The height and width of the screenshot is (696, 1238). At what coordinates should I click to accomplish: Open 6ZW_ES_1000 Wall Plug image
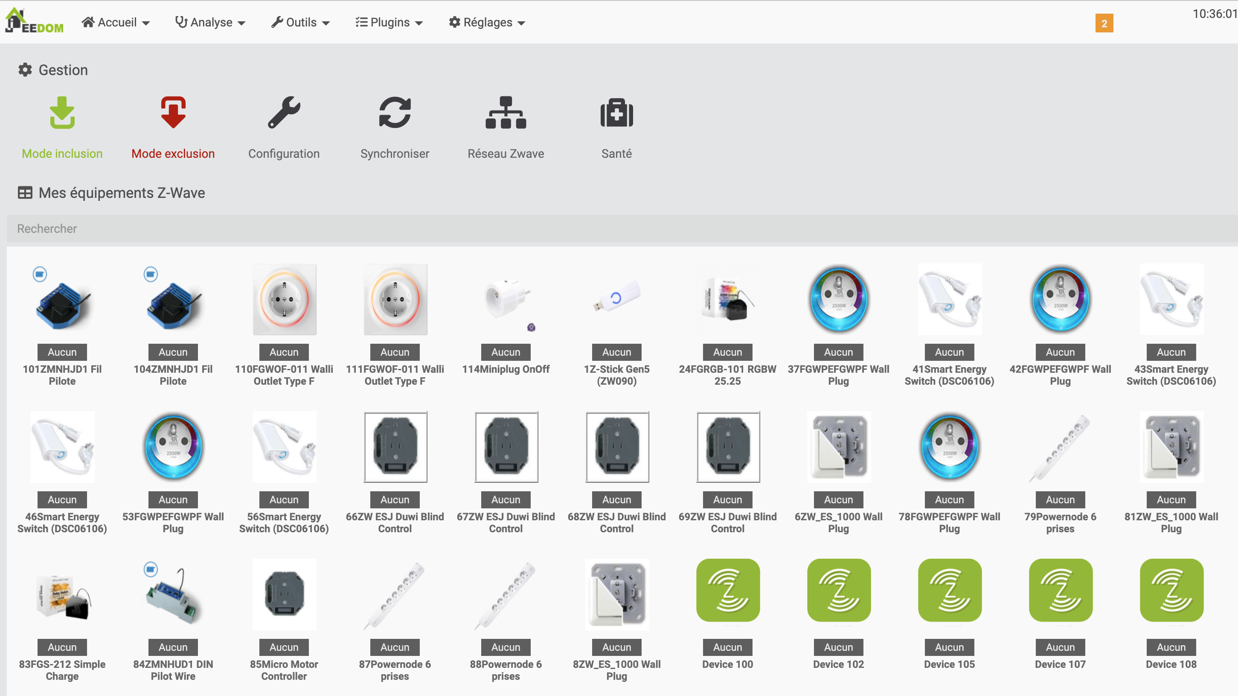click(839, 447)
